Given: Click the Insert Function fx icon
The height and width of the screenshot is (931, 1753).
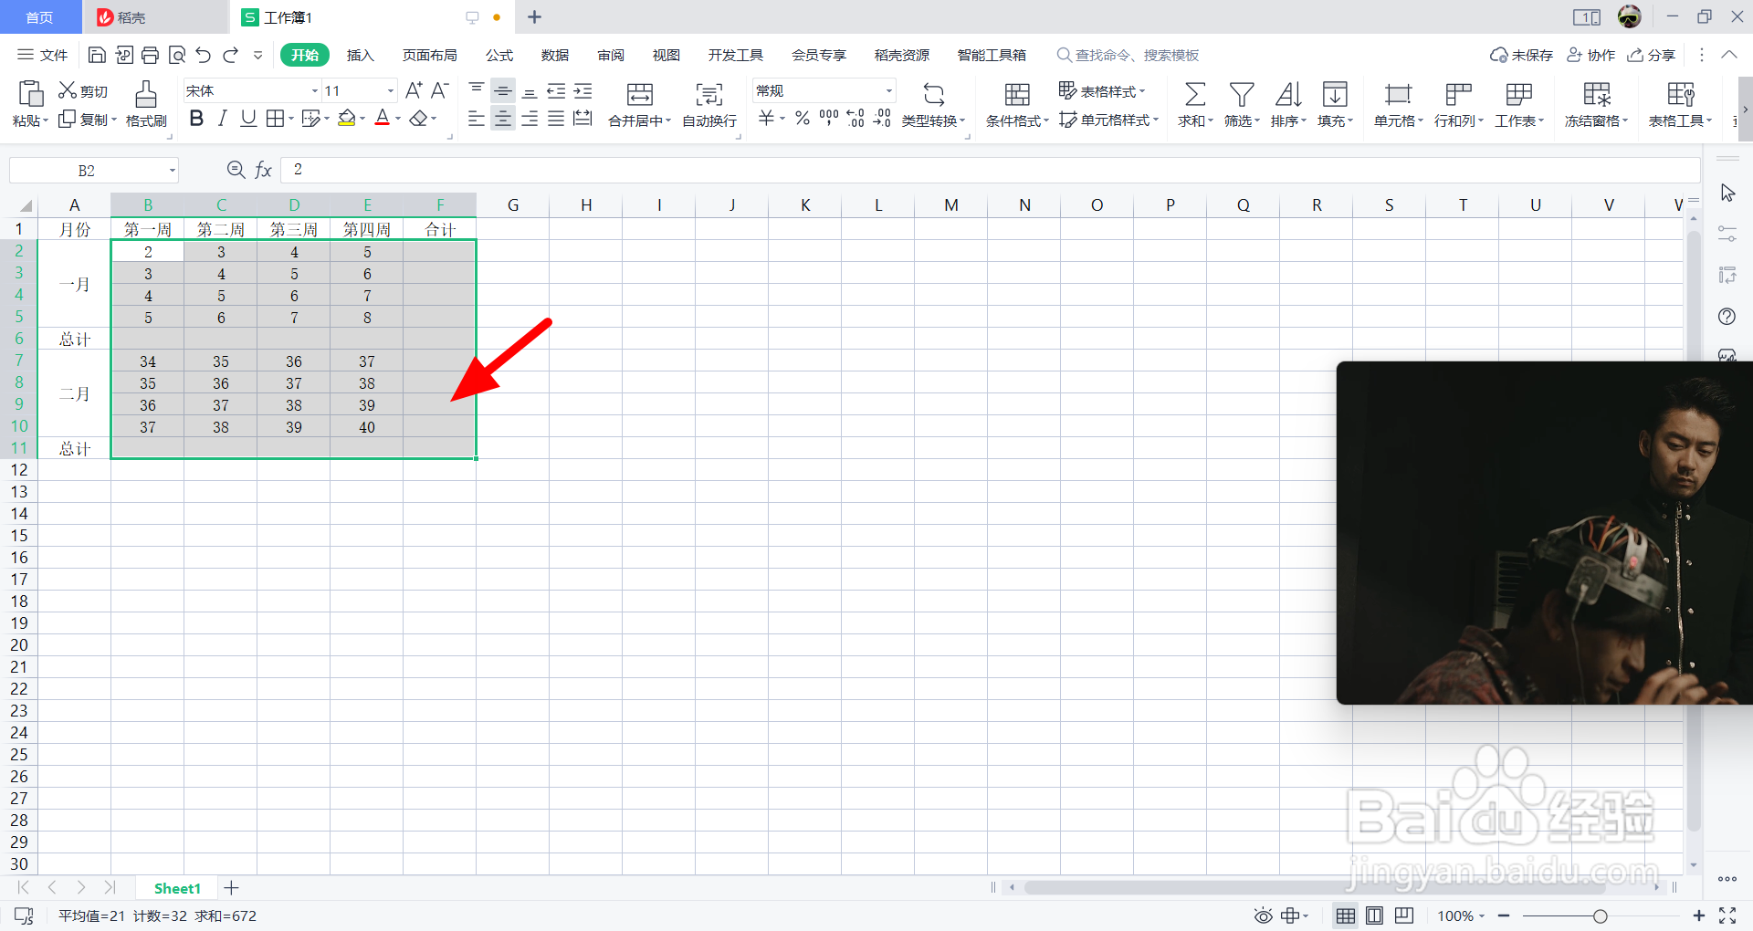Looking at the screenshot, I should click(263, 170).
